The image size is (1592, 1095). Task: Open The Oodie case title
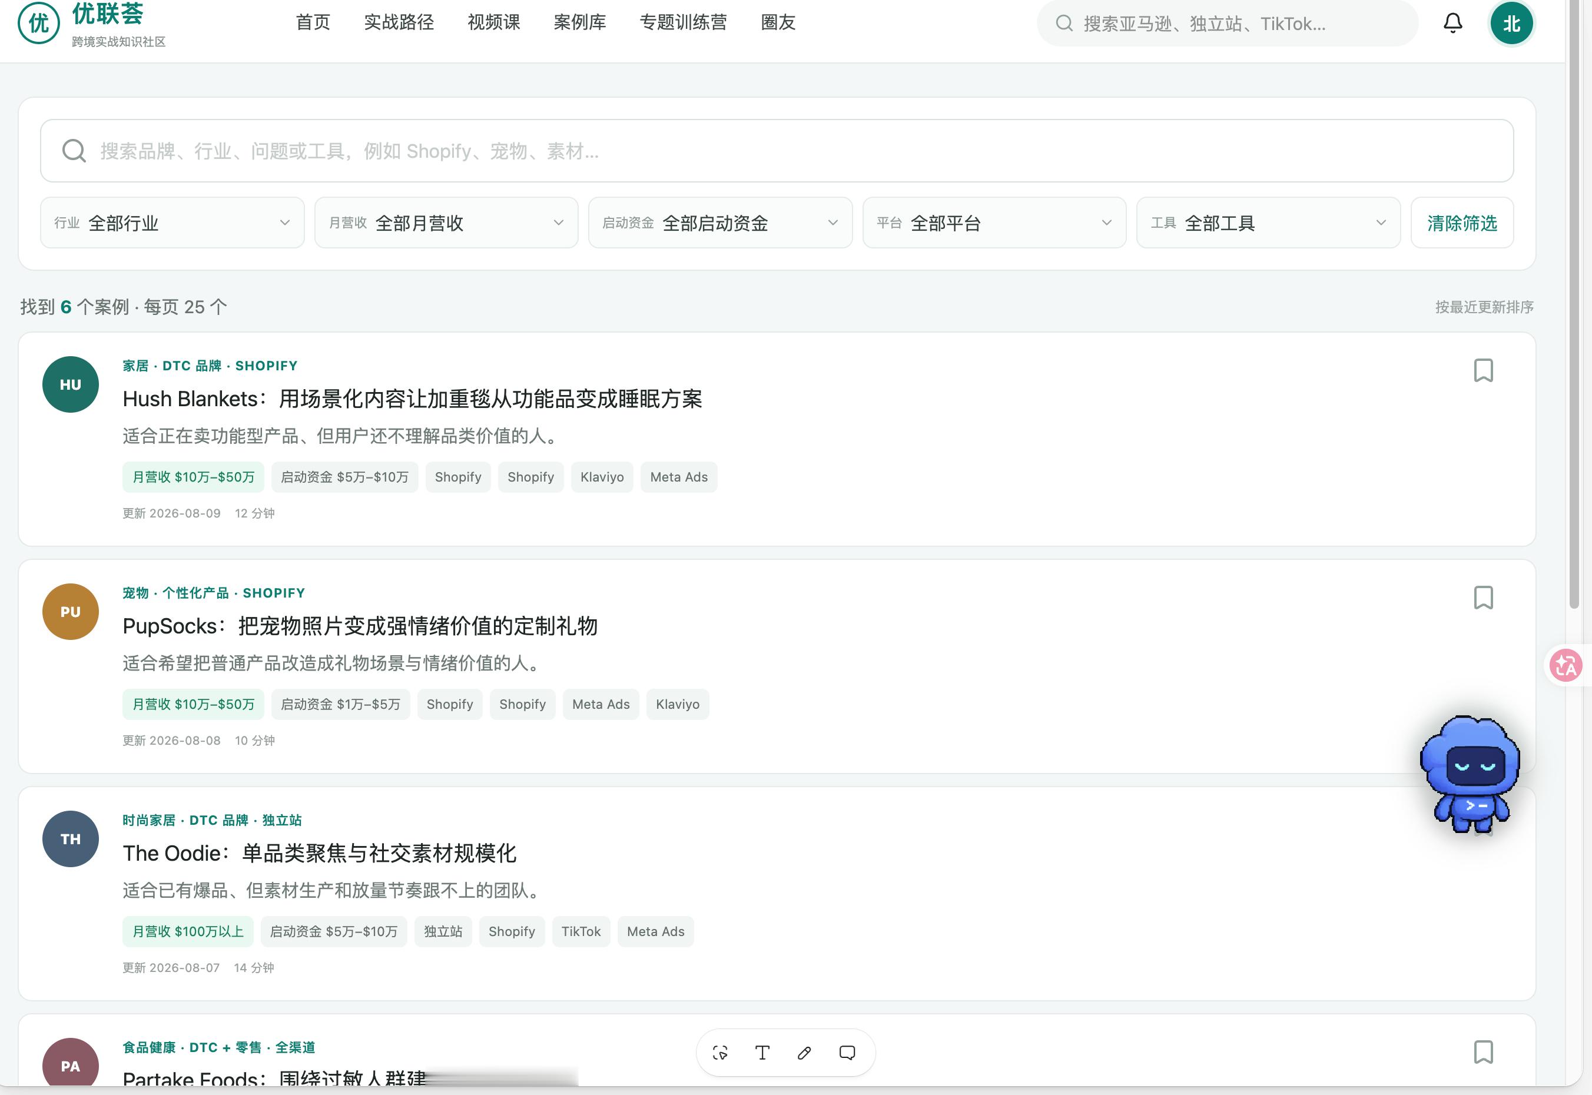coord(319,853)
